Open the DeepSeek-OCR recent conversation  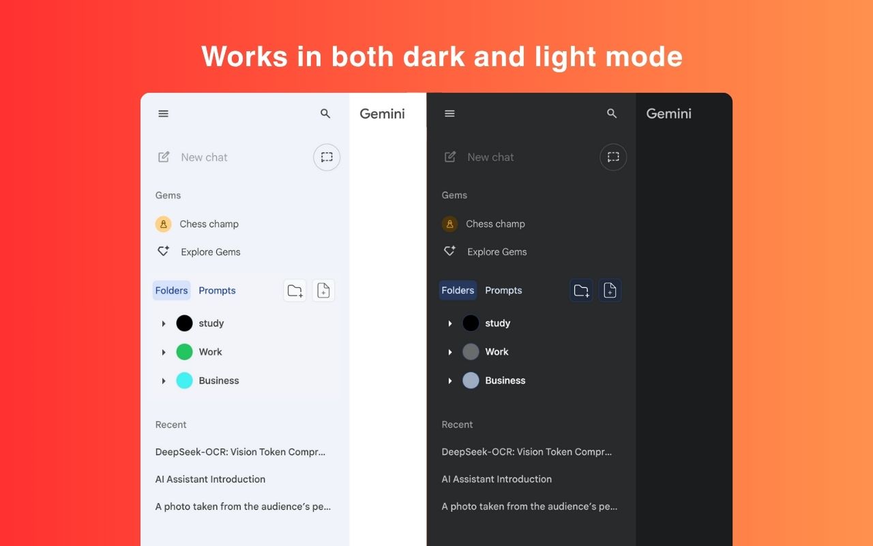click(x=240, y=452)
